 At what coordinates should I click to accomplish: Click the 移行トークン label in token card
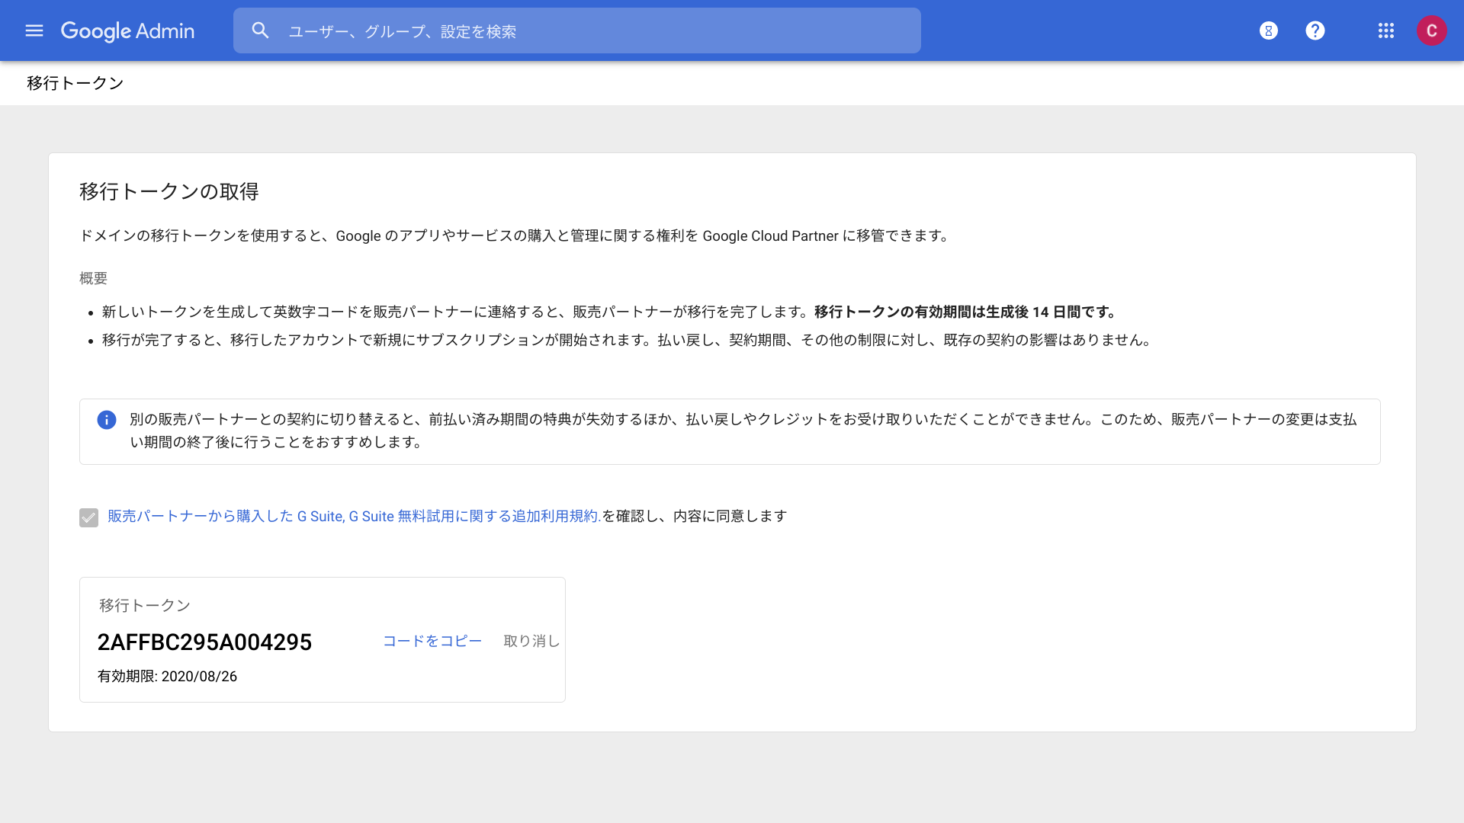pyautogui.click(x=145, y=605)
